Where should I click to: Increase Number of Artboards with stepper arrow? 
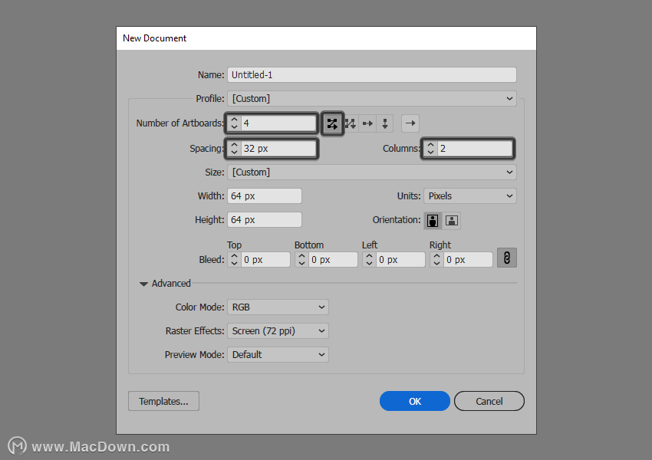[x=234, y=120]
